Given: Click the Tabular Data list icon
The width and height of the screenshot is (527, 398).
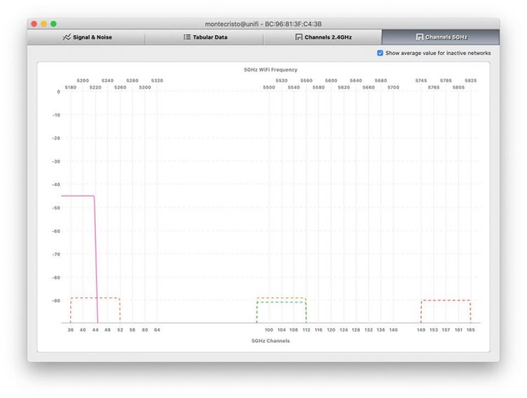Looking at the screenshot, I should pyautogui.click(x=187, y=37).
